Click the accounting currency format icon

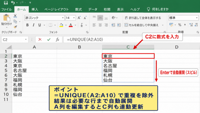pos(171,25)
